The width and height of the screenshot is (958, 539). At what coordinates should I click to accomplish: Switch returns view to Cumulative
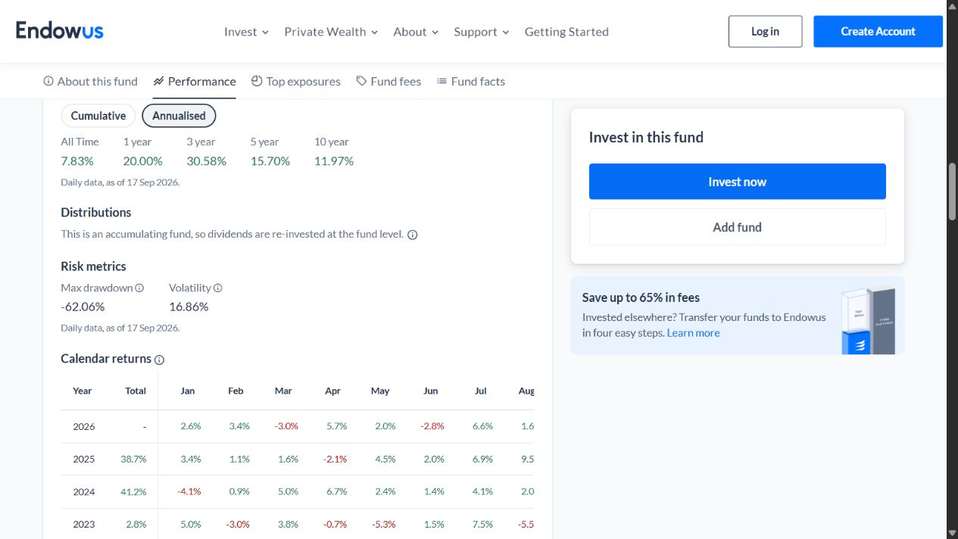tap(98, 116)
